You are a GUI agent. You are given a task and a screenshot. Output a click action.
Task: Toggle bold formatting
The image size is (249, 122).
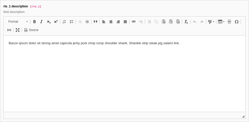point(34,22)
